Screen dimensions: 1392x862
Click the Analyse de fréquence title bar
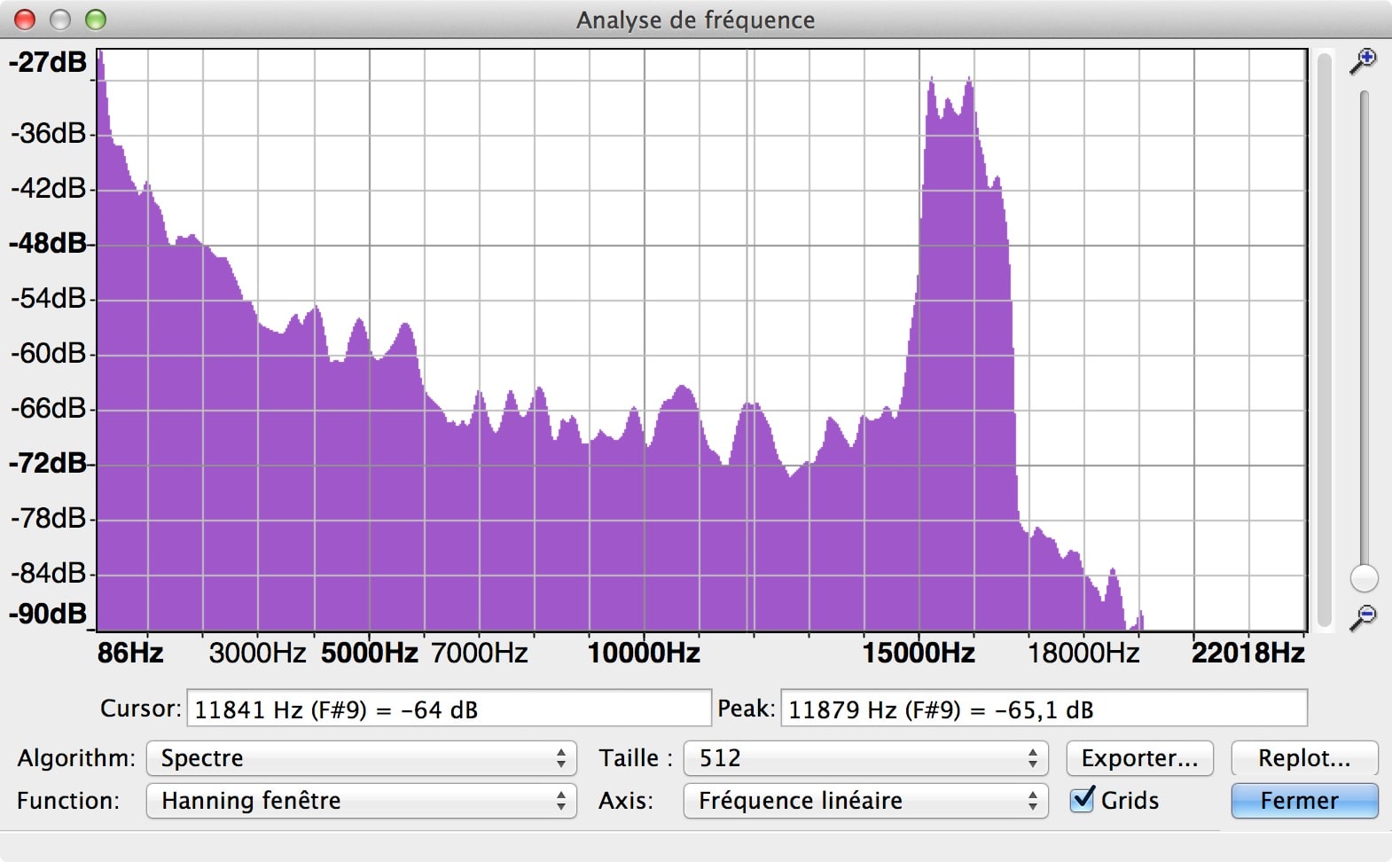pos(695,20)
